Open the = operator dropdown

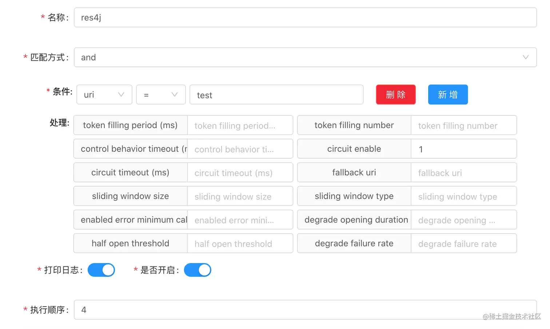click(161, 95)
